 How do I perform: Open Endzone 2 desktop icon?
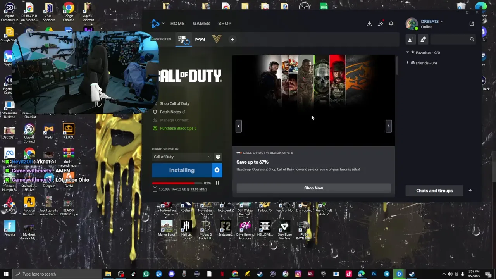pyautogui.click(x=226, y=229)
